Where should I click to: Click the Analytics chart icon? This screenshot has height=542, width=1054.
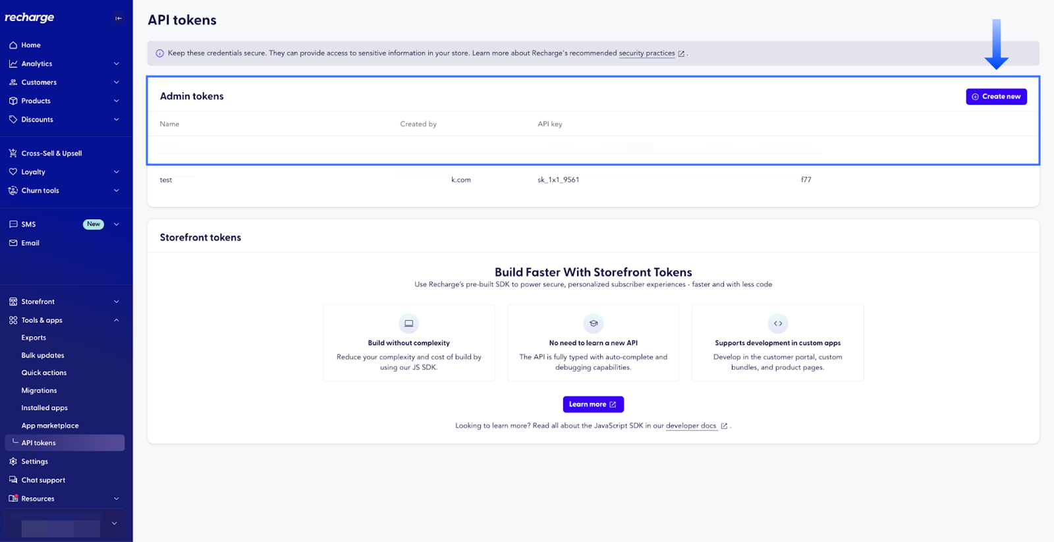13,64
